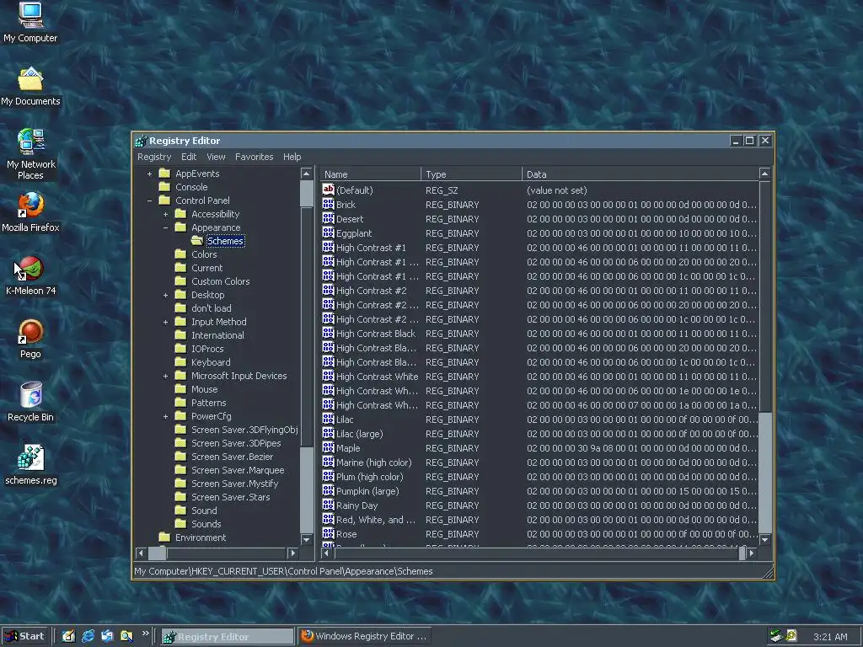Open the Help menu
Image resolution: width=863 pixels, height=647 pixels.
pos(292,157)
